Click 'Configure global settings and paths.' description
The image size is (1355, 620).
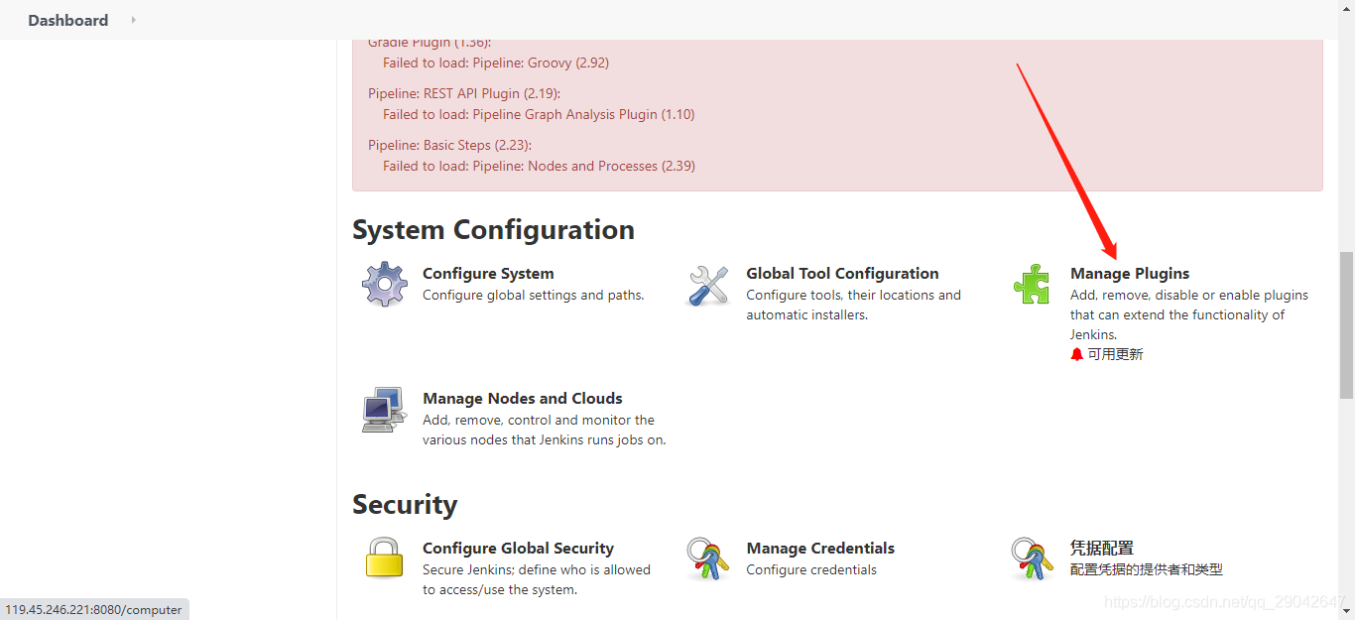[534, 295]
